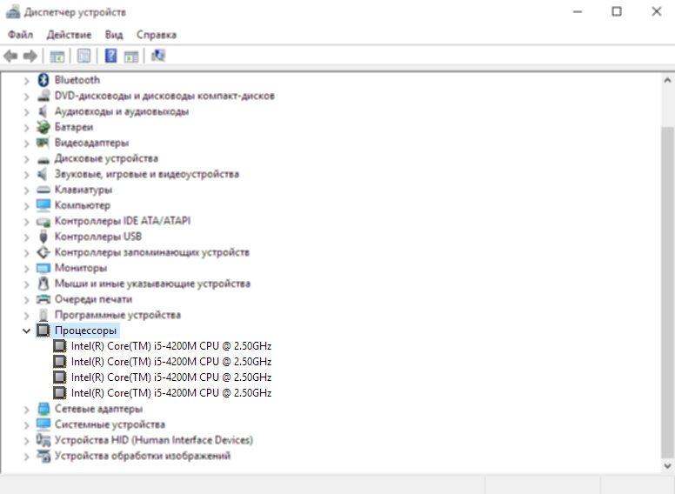Click the Устройства HID icon
Viewport: 675px width, 494px height.
[x=43, y=440]
